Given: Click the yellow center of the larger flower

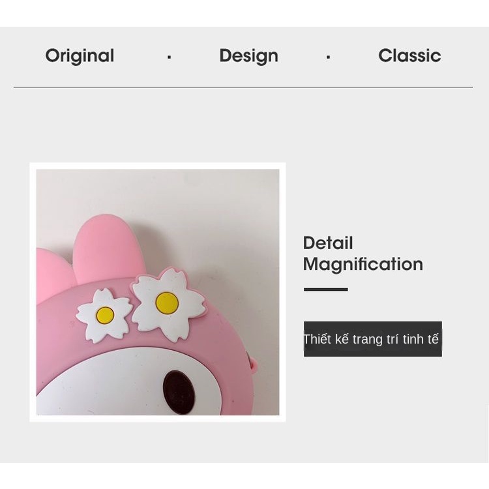Looking at the screenshot, I should (167, 303).
